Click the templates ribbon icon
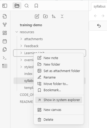Screen dimensions: 107x128 (x=5, y=49)
